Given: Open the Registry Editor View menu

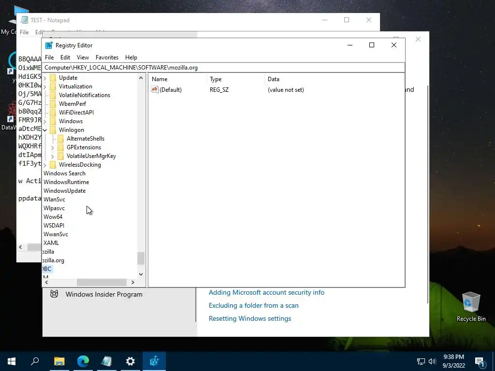Looking at the screenshot, I should (x=83, y=57).
